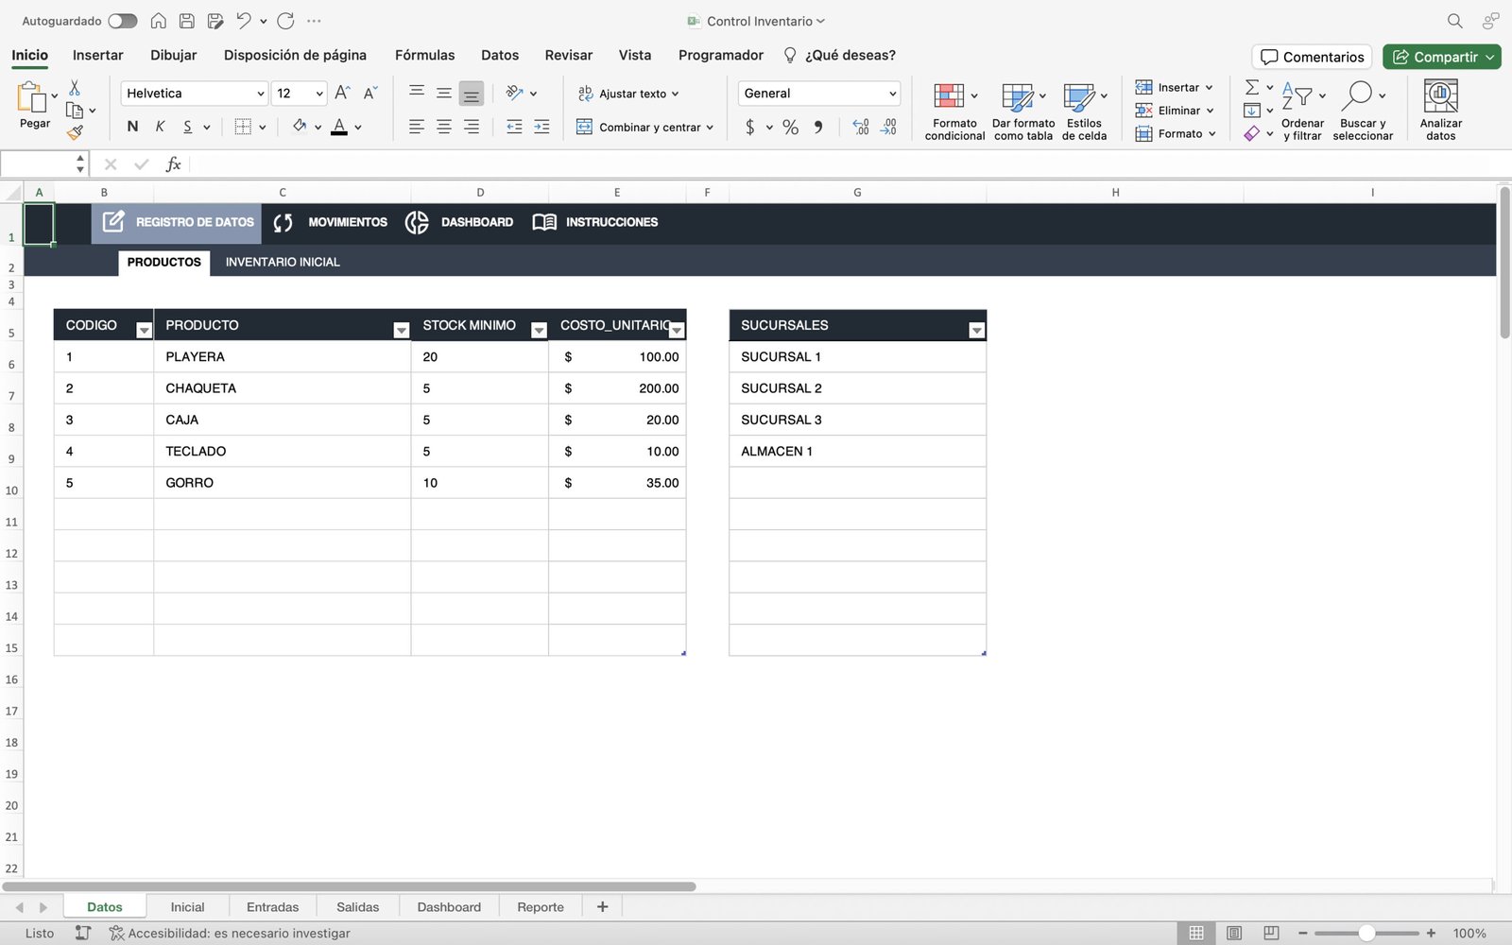The image size is (1512, 945).
Task: Open Analizar datos tool
Action: pyautogui.click(x=1440, y=95)
